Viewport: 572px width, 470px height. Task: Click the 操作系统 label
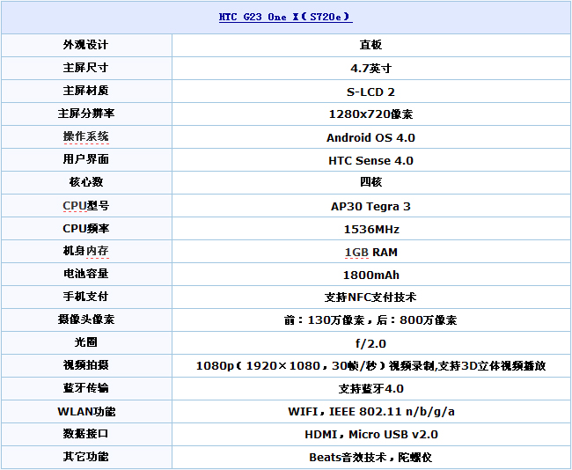pyautogui.click(x=86, y=137)
